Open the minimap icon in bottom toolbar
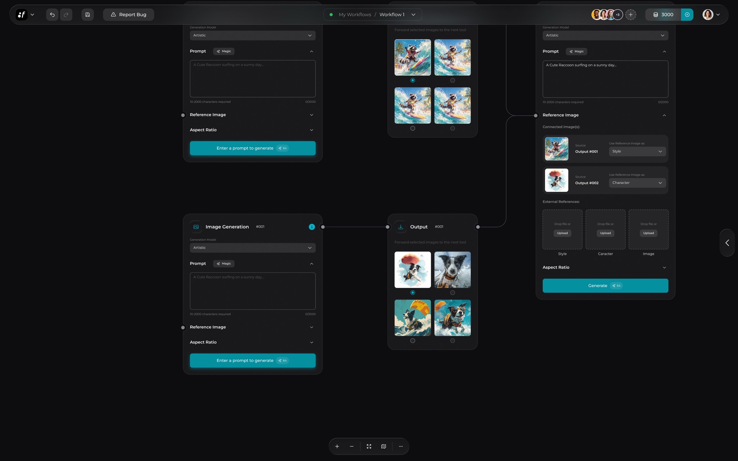738x461 pixels. click(383, 446)
